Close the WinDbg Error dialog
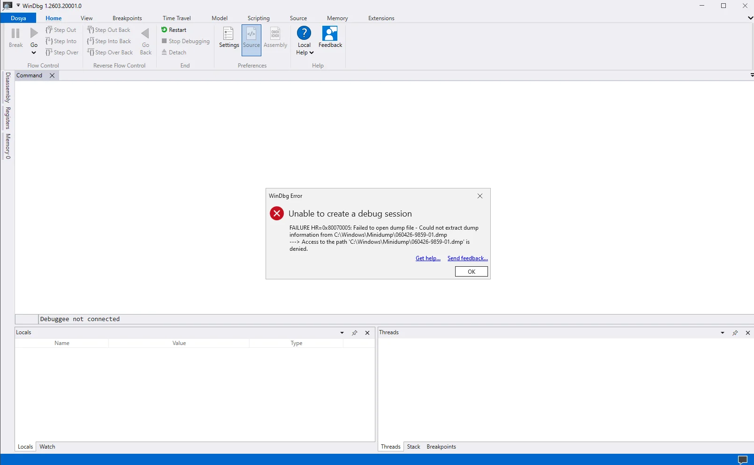 (480, 196)
